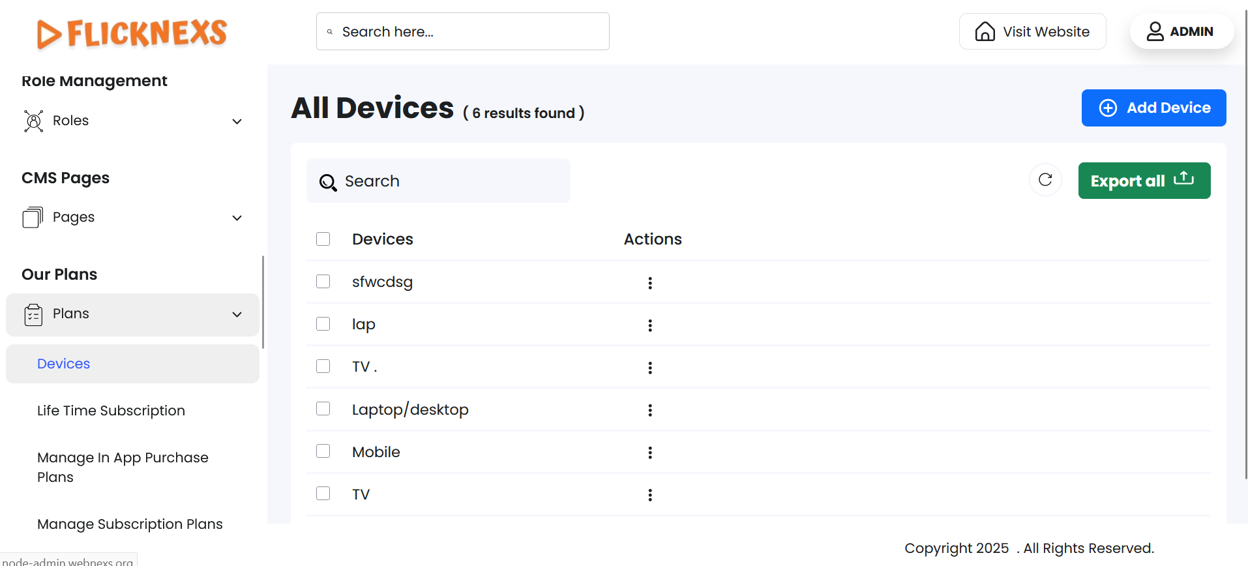The width and height of the screenshot is (1248, 566).
Task: Check the box next to lap
Action: point(323,324)
